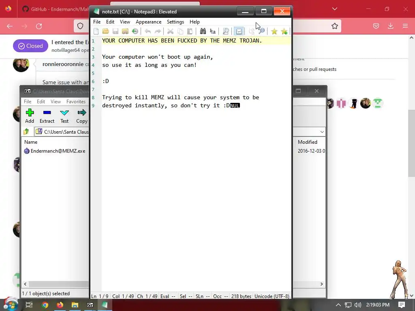This screenshot has height=311, width=415.
Task: Open the Appearance menu in Notepad3
Action: click(x=148, y=22)
